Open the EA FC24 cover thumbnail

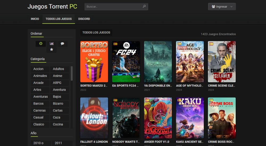click(x=126, y=62)
